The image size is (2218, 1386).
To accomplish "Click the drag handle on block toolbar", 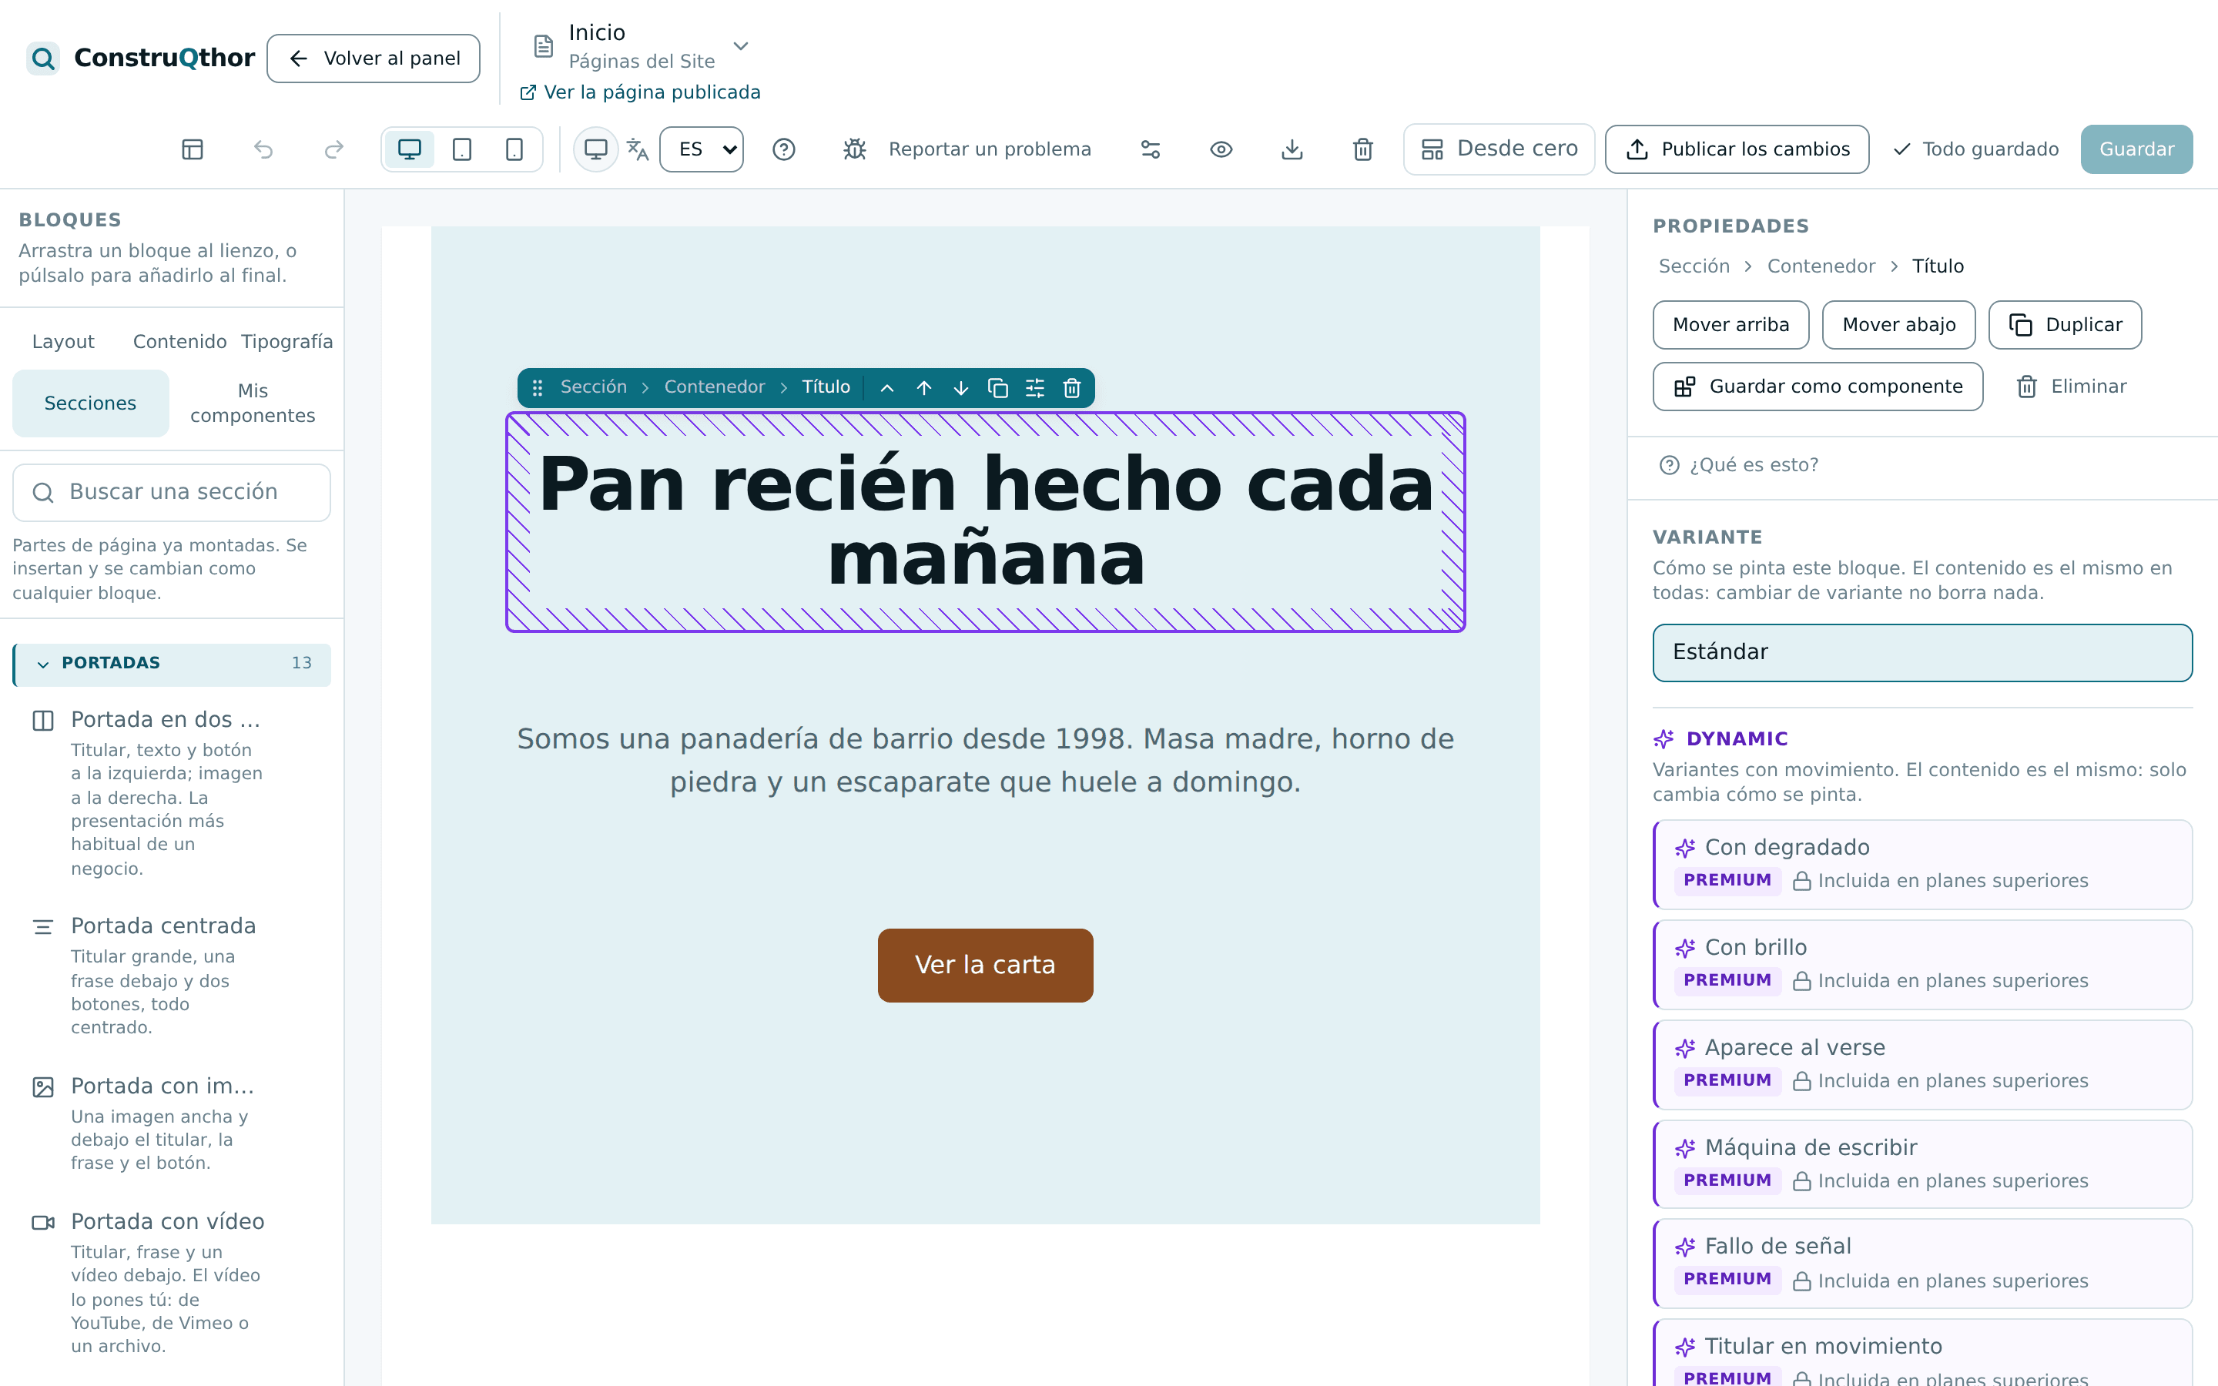I will click(x=538, y=388).
